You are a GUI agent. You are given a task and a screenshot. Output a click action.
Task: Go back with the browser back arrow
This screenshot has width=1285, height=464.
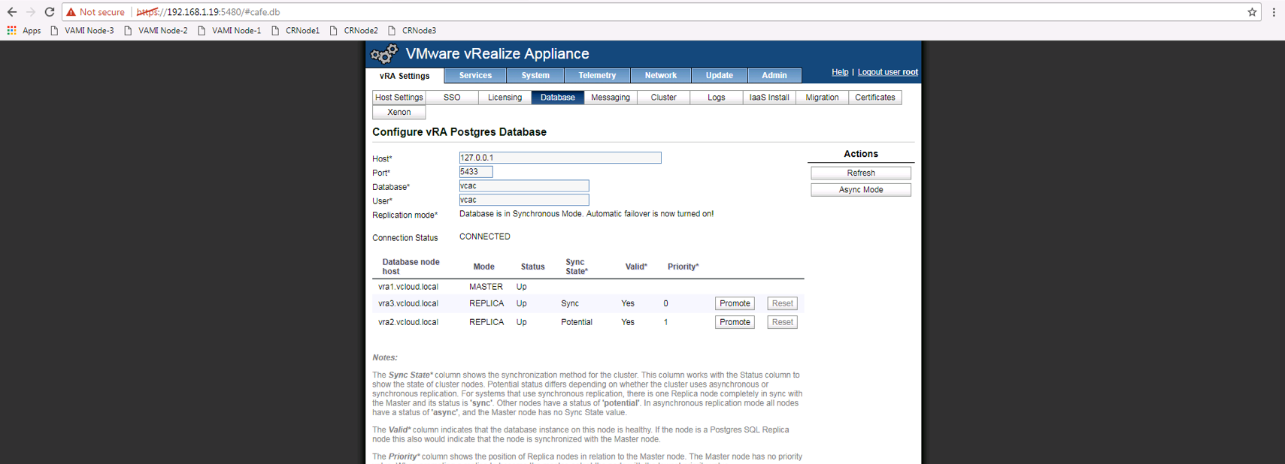[x=12, y=12]
